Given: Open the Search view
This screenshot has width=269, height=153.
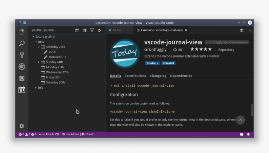Looking at the screenshot, I should coord(22,43).
